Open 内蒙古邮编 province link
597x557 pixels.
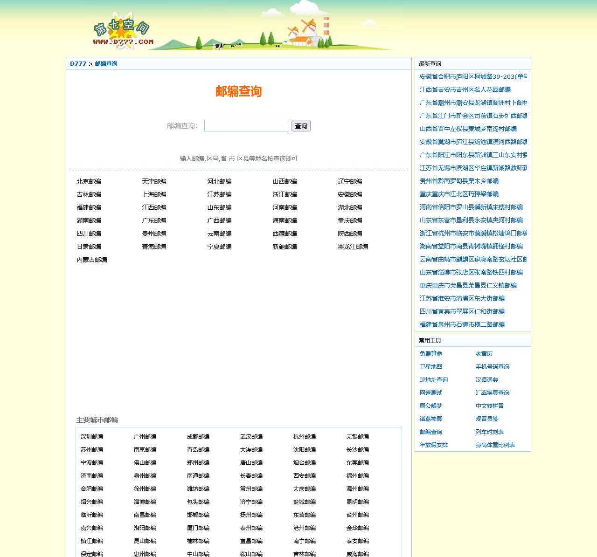(92, 260)
